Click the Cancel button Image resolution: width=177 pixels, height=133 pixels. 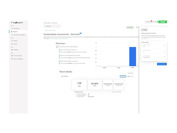[x=145, y=30]
